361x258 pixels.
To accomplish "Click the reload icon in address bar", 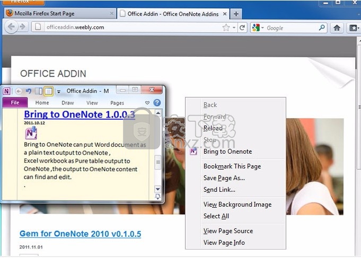I will tap(242, 28).
